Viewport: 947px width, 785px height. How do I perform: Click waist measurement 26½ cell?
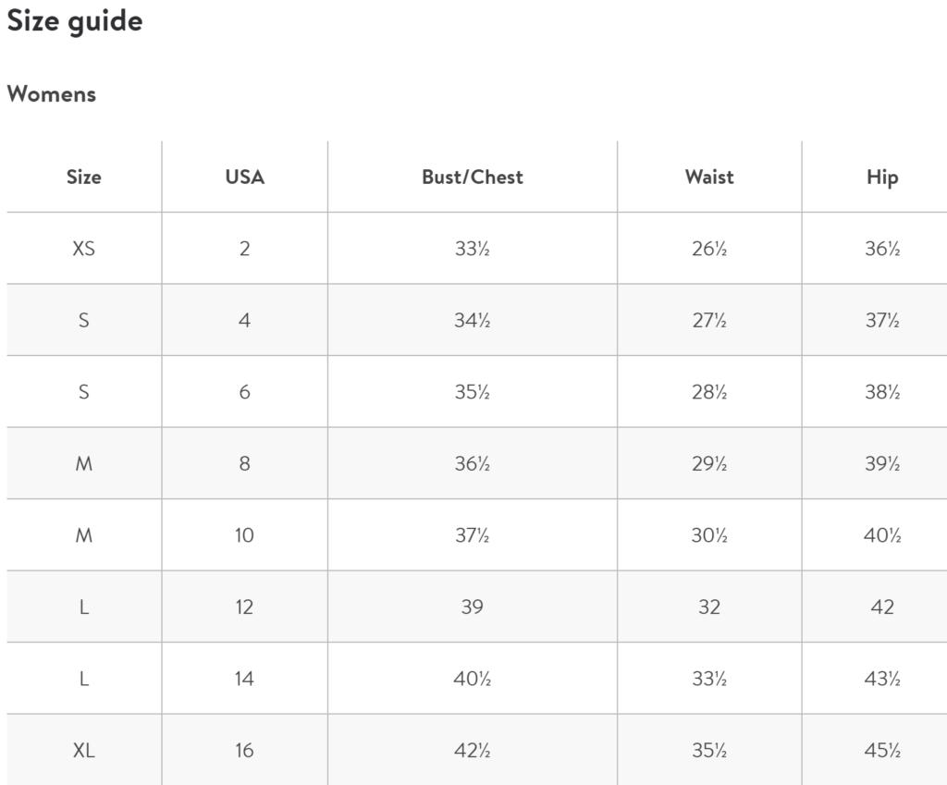(709, 248)
